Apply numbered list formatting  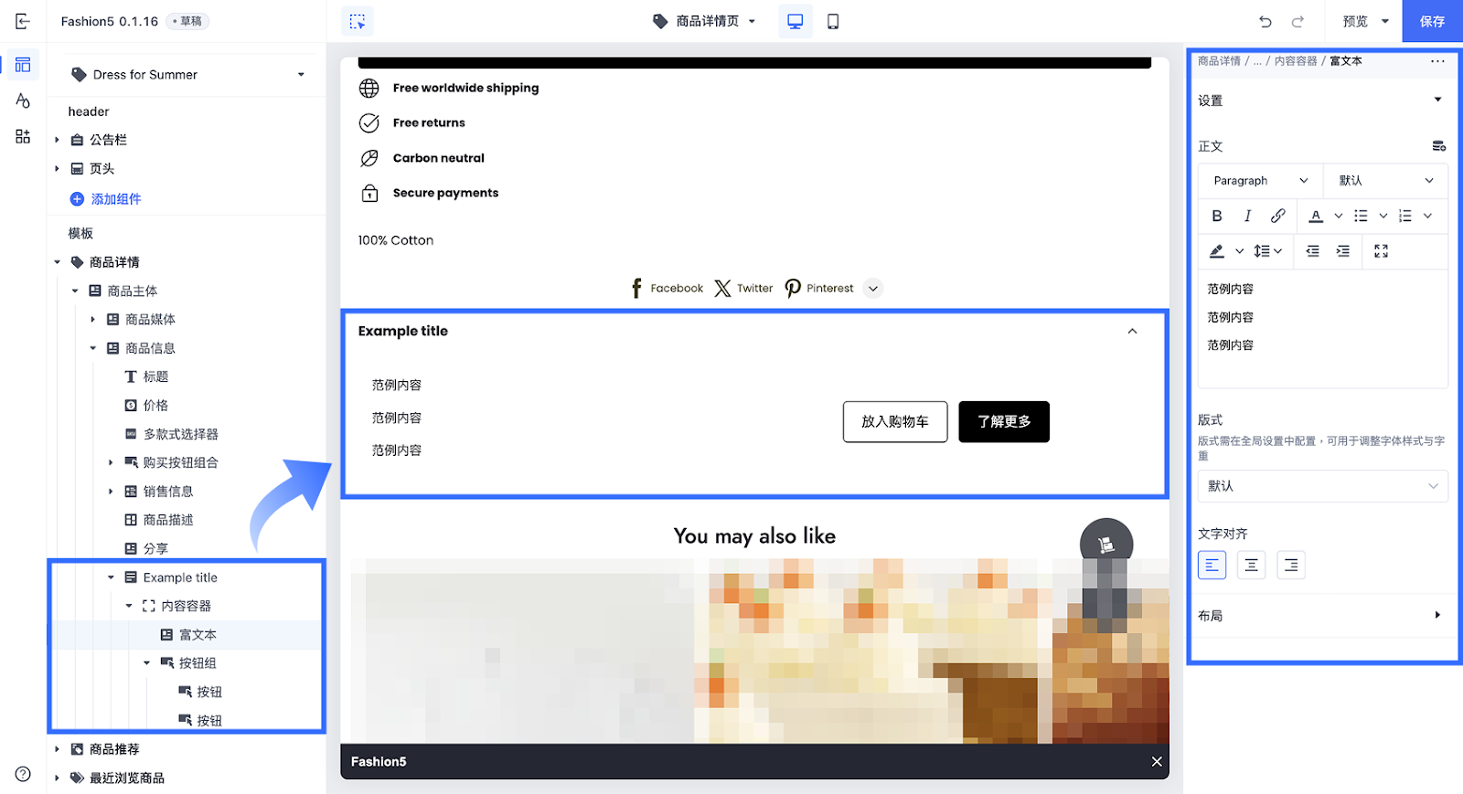(x=1405, y=216)
